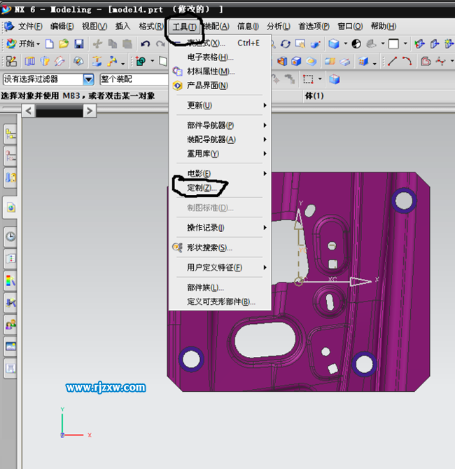Open the Internet Explorer tab in the resource bar
Screen dimensions: 455x469
point(10,208)
